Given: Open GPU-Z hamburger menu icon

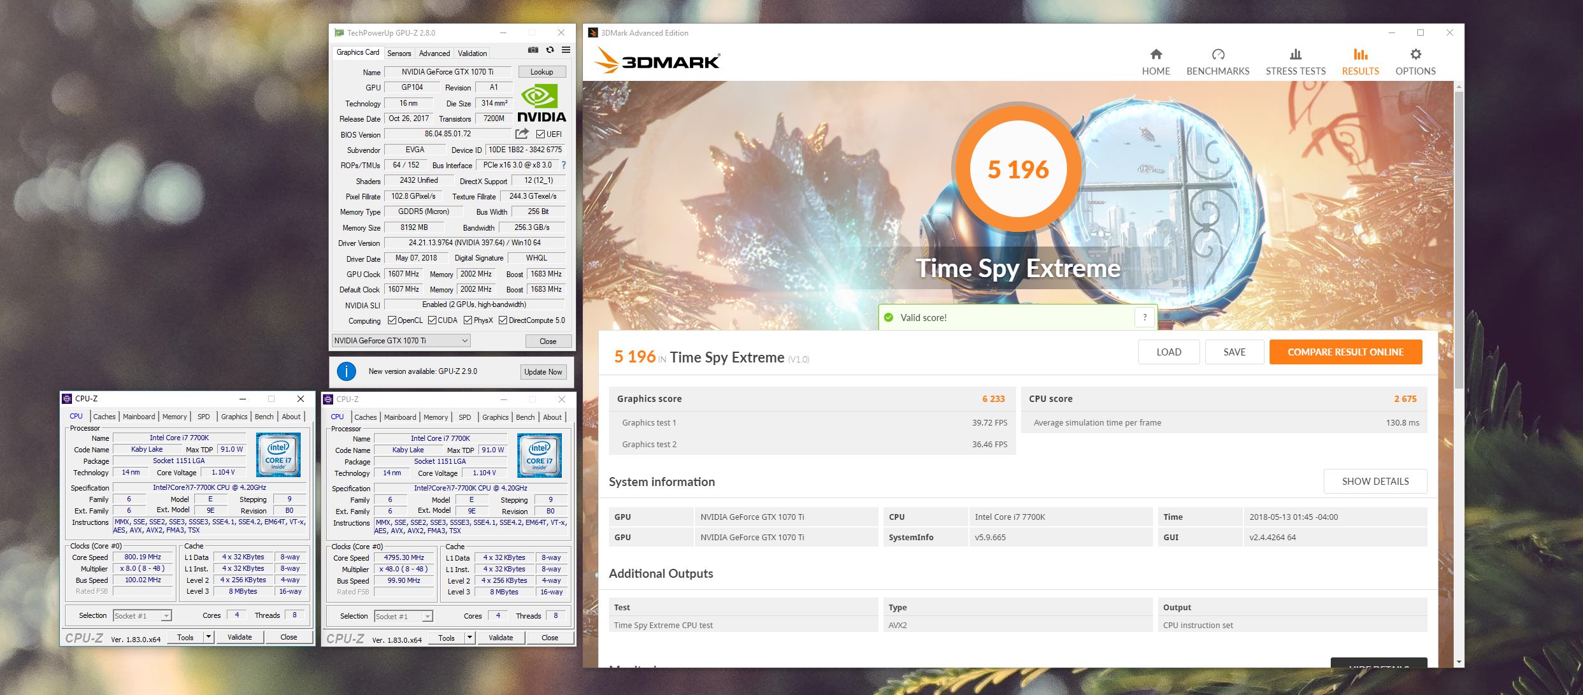Looking at the screenshot, I should pyautogui.click(x=566, y=50).
